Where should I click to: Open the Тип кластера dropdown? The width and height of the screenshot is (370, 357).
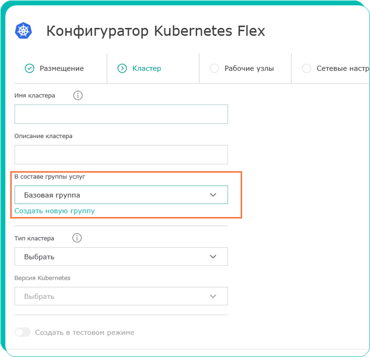(121, 257)
